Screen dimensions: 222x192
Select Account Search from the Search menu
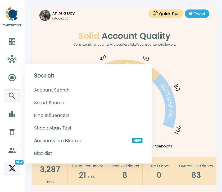click(x=52, y=90)
